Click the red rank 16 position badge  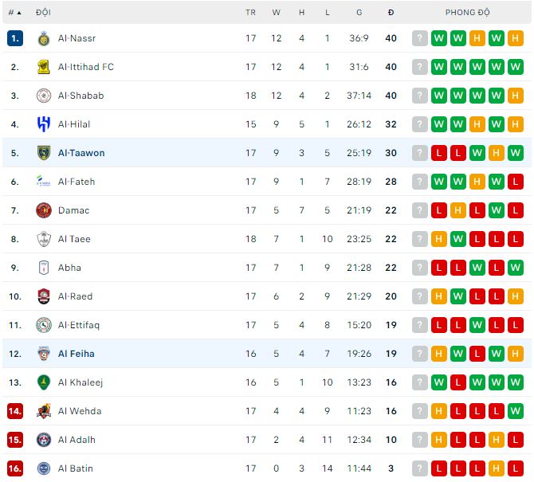[15, 468]
